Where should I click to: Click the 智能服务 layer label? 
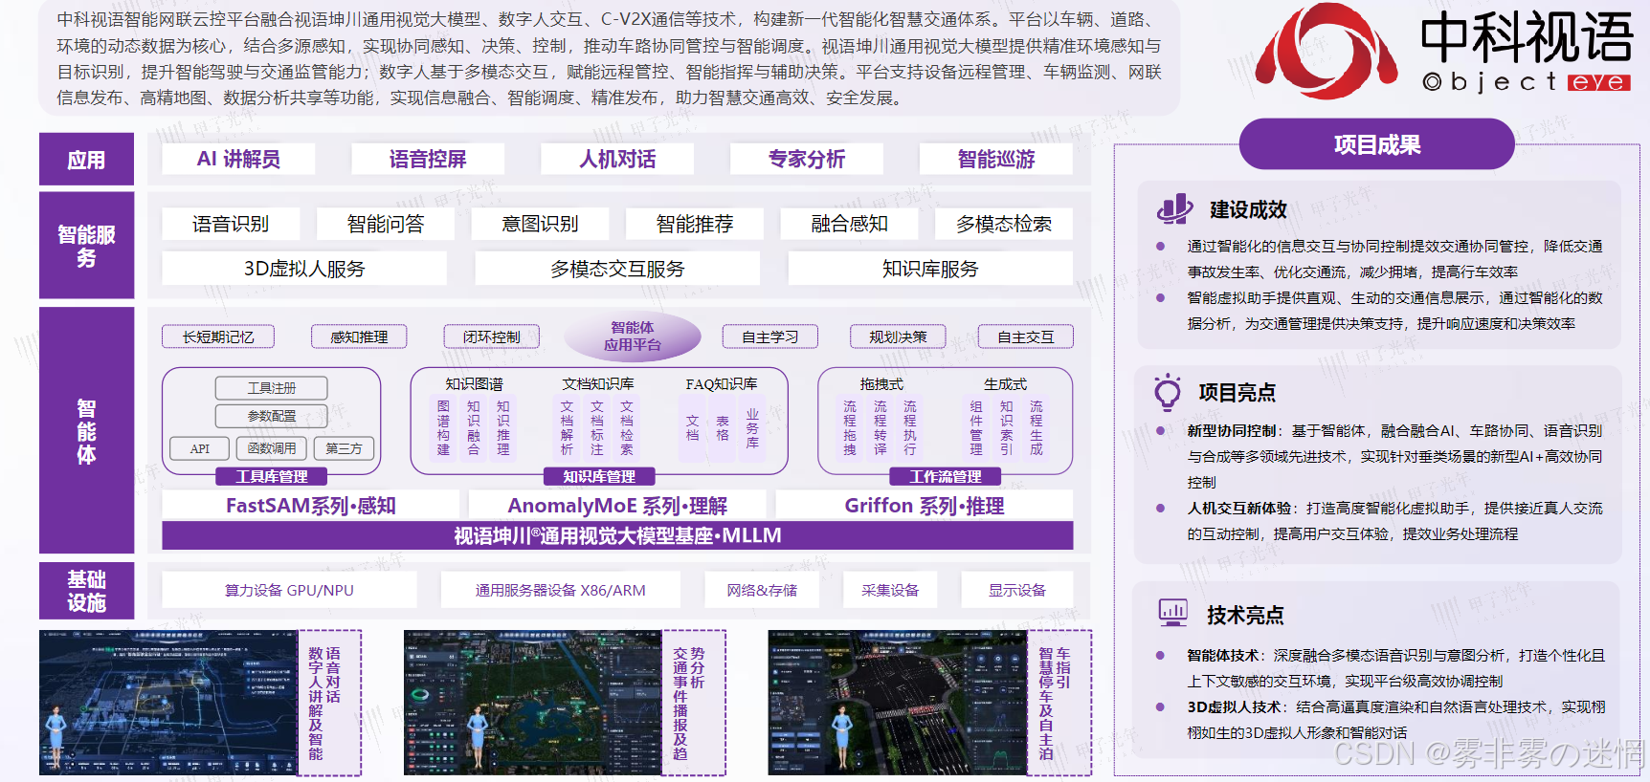click(x=86, y=246)
